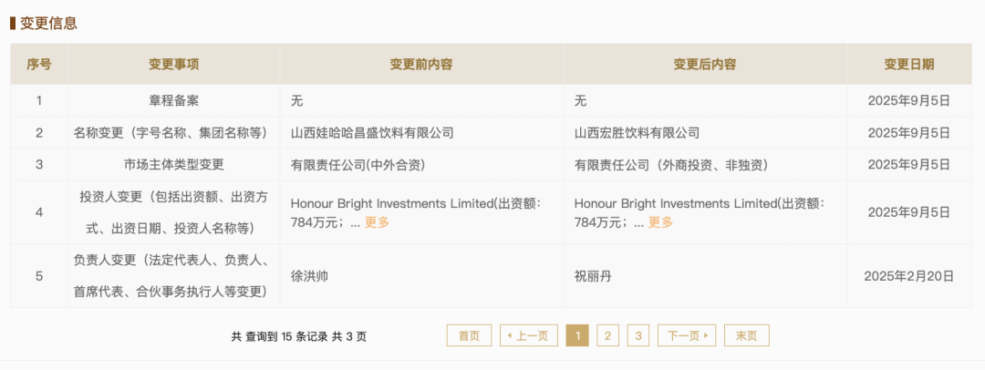Select page 1 in pagination

tap(576, 335)
